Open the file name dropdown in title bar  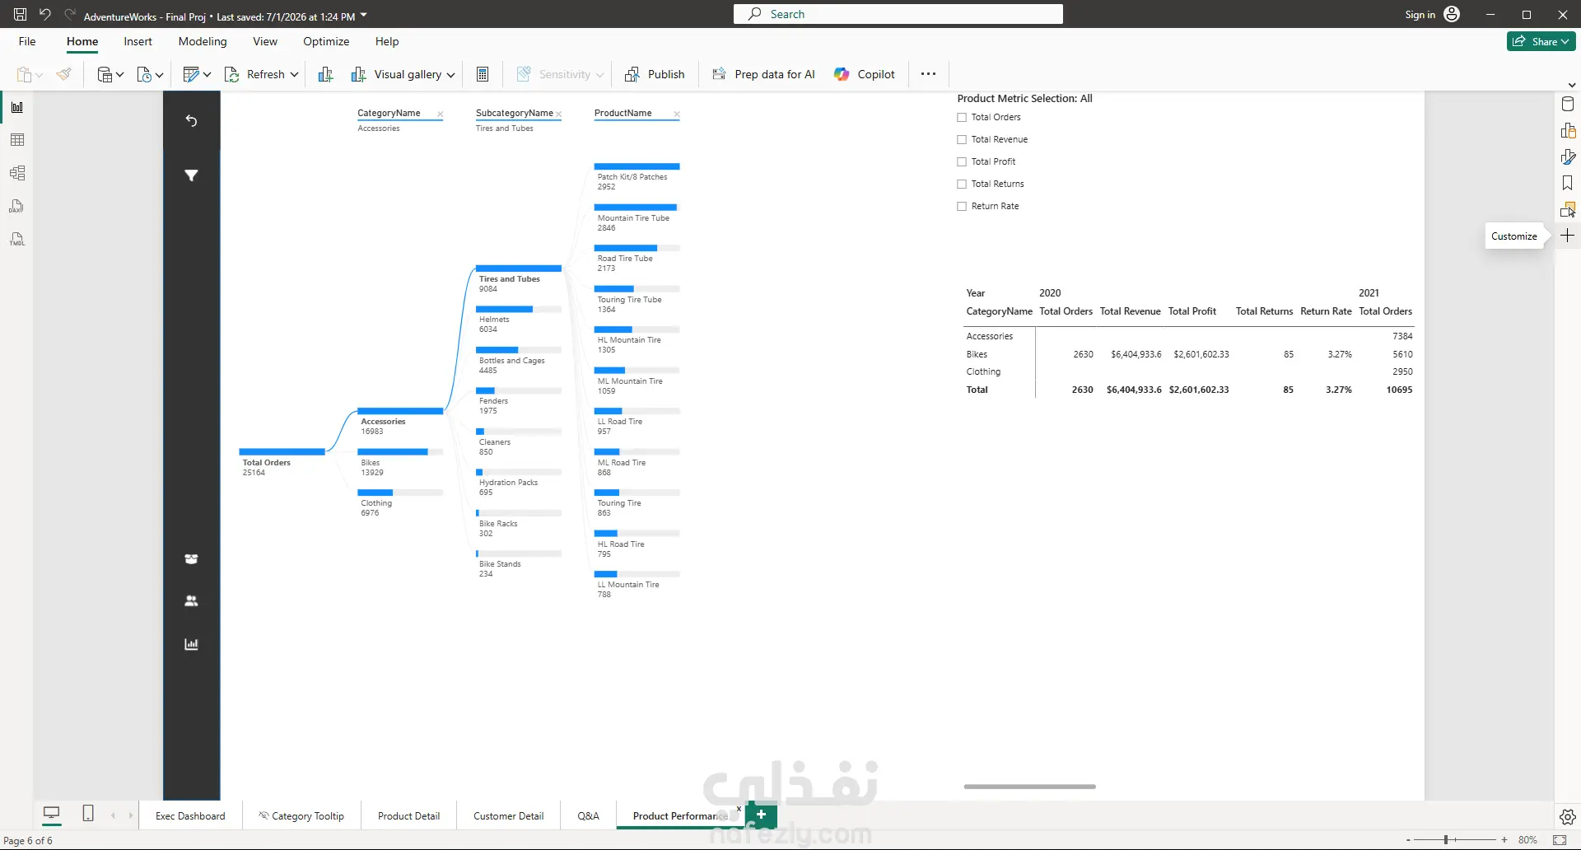click(364, 16)
